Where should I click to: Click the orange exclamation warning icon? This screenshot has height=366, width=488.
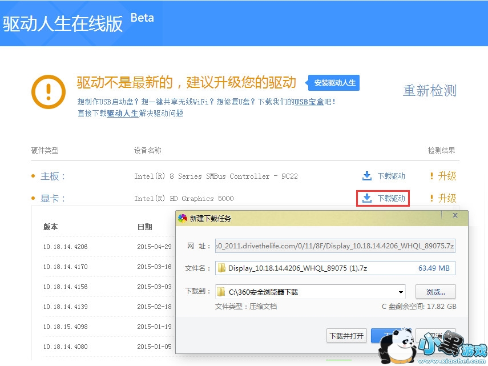click(49, 91)
